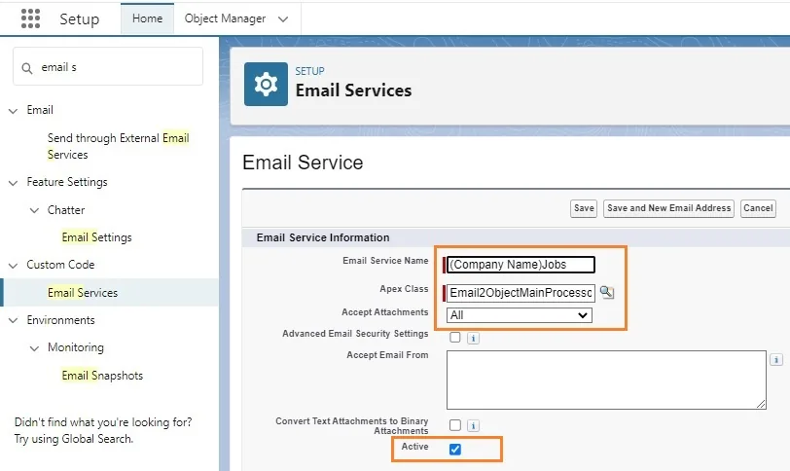
Task: Click the Quick Find search magnifier icon
Action: coord(27,68)
